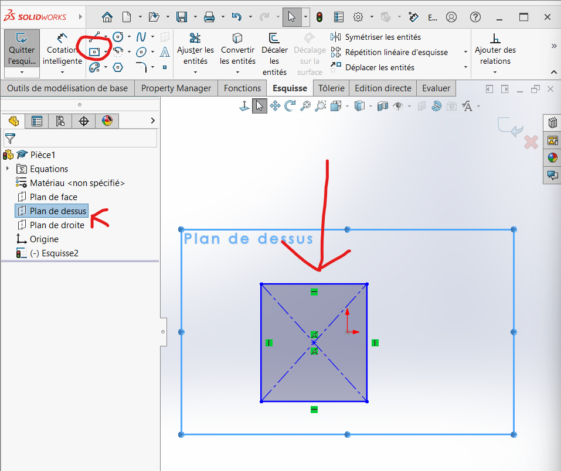Select the Arc sketch tool
561x471 pixels.
click(x=118, y=51)
